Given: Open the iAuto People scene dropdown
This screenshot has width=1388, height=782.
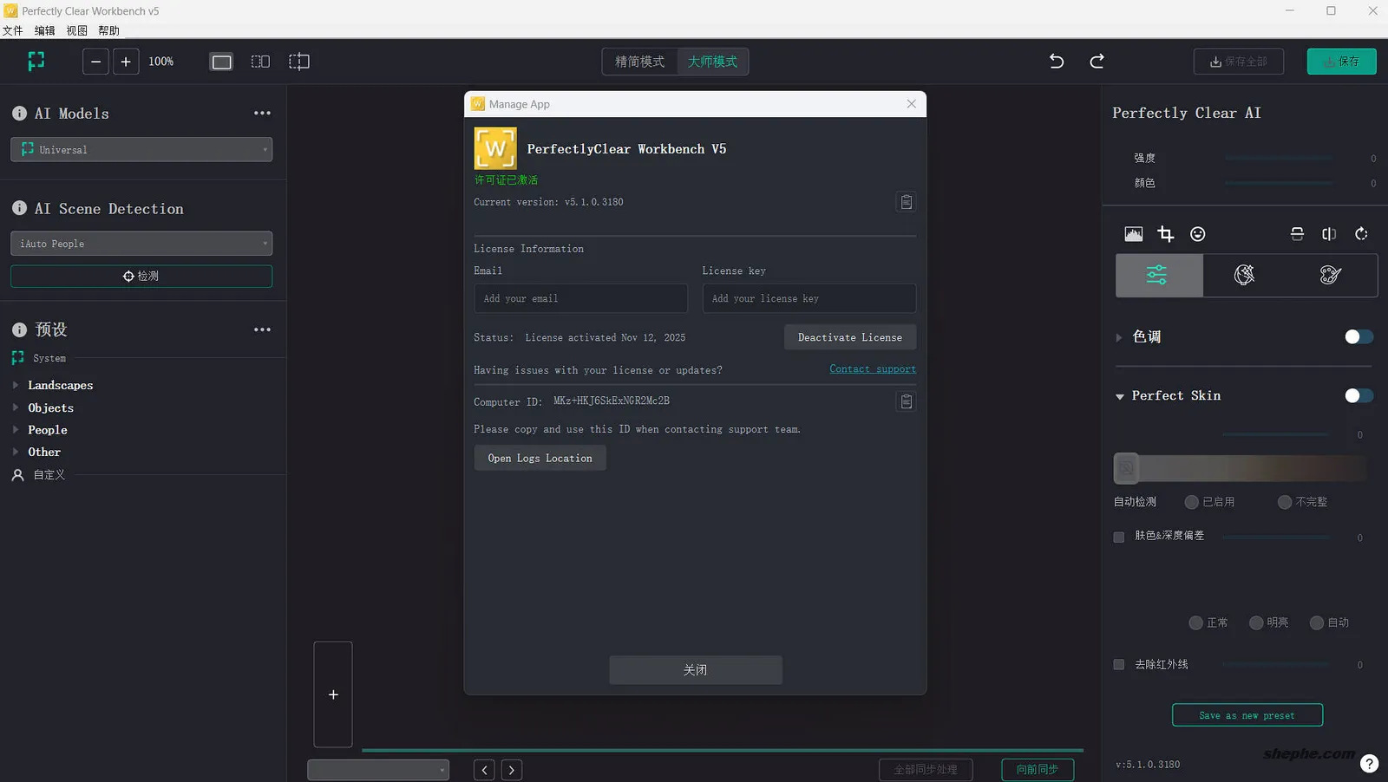Looking at the screenshot, I should click(x=141, y=244).
